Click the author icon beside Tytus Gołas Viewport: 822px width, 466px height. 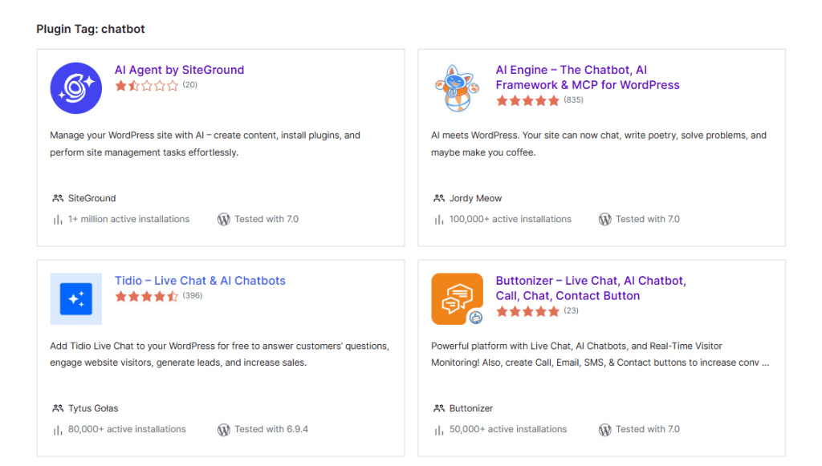click(58, 408)
